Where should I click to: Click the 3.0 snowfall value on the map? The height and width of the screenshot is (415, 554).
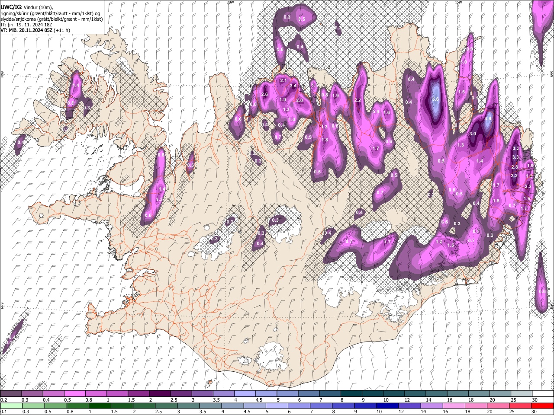(473, 134)
